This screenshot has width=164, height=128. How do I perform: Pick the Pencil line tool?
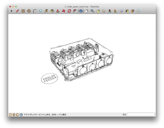point(17,11)
